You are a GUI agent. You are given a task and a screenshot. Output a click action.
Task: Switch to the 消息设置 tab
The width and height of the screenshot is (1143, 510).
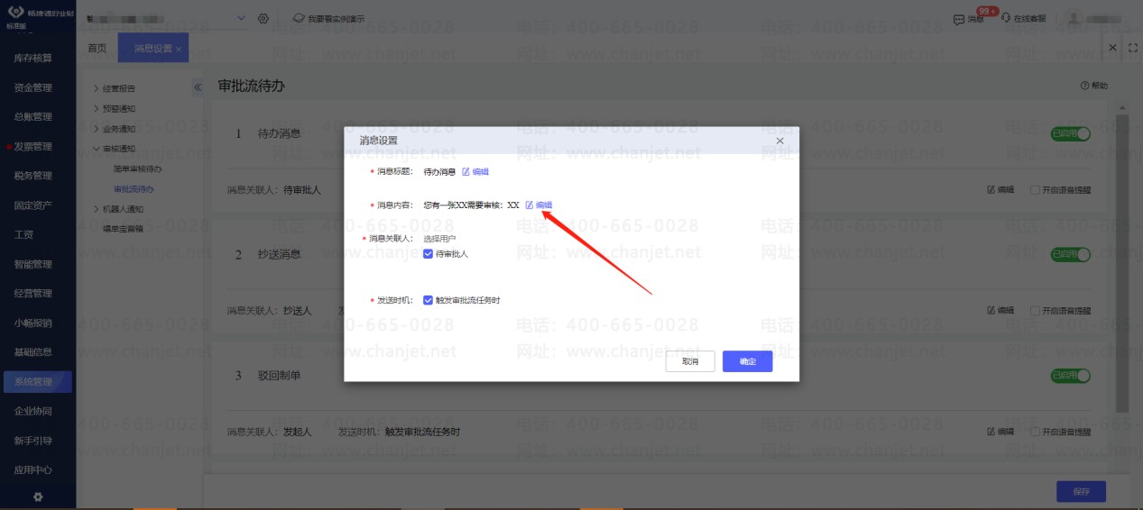click(x=152, y=48)
